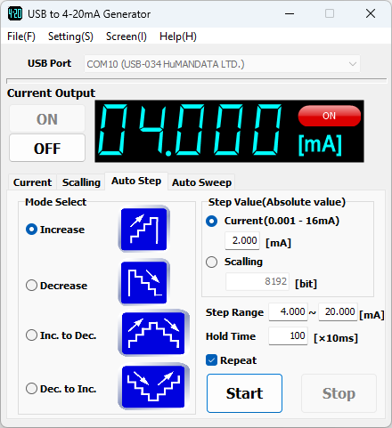Open the Setting(S) menu
Viewport: 392px width, 428px height.
(70, 36)
